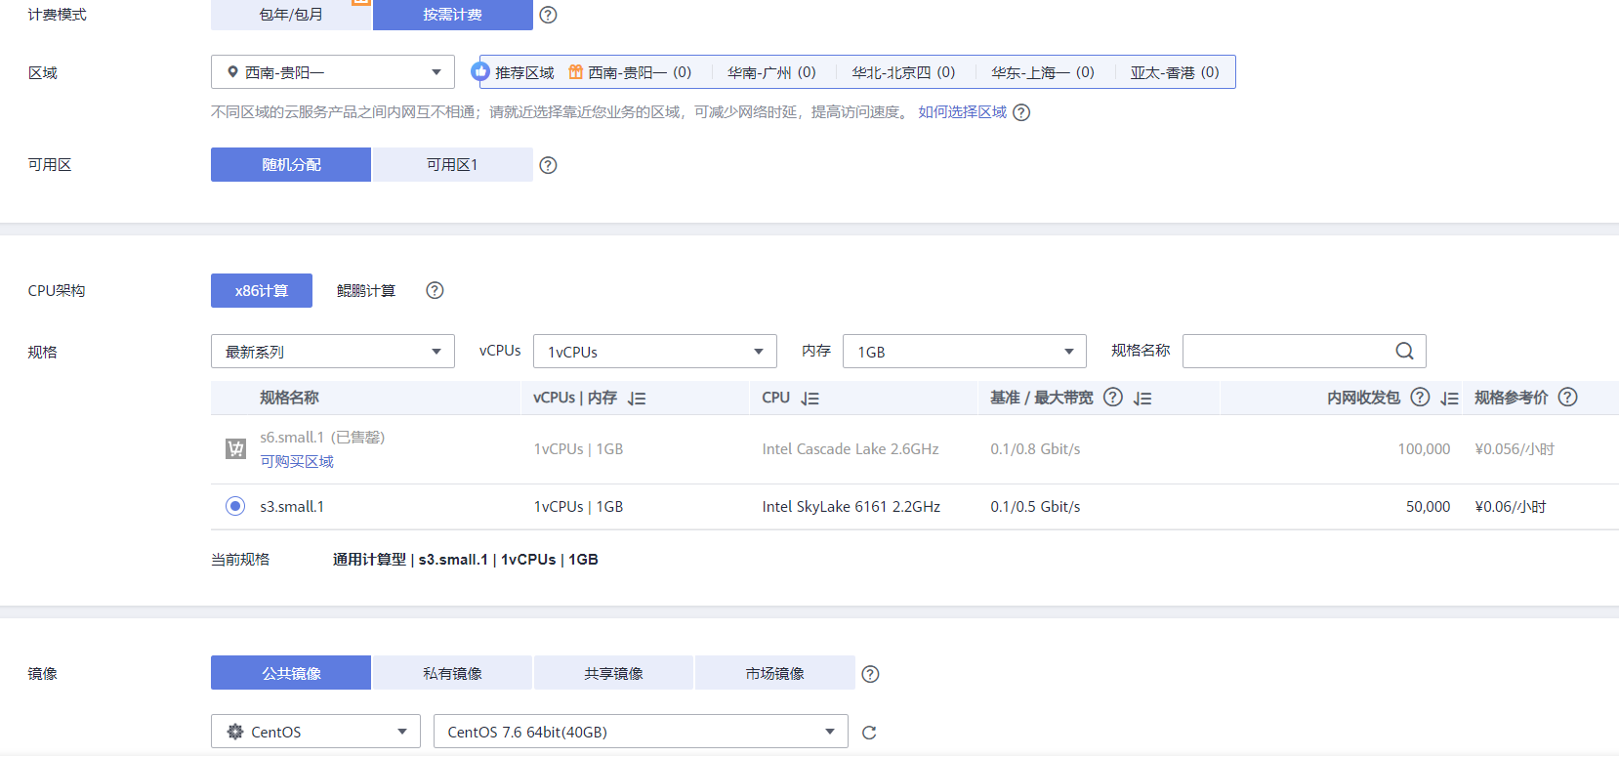
Task: Pick recommended region 华北-北京四 (0)
Action: pyautogui.click(x=903, y=72)
